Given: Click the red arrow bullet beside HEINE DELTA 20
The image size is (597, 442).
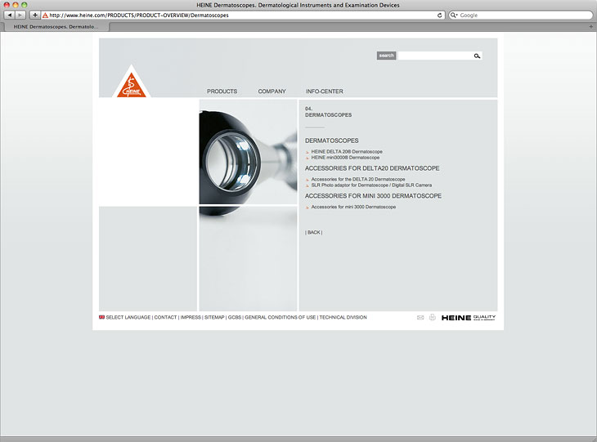Looking at the screenshot, I should [x=307, y=152].
